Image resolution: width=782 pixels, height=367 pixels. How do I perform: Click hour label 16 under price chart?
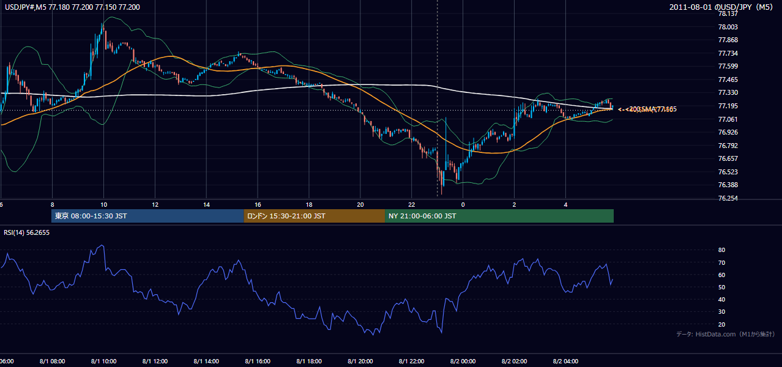click(x=258, y=205)
